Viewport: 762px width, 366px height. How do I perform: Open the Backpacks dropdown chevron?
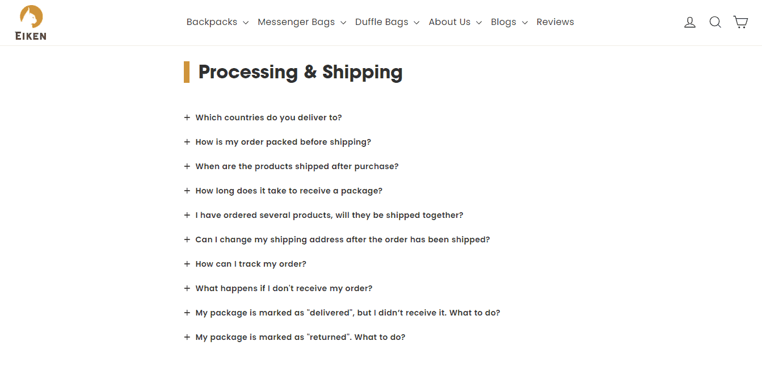(246, 23)
